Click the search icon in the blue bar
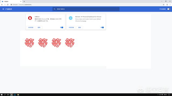Image resolution: width=172 pixels, height=96 pixels. 55,9
